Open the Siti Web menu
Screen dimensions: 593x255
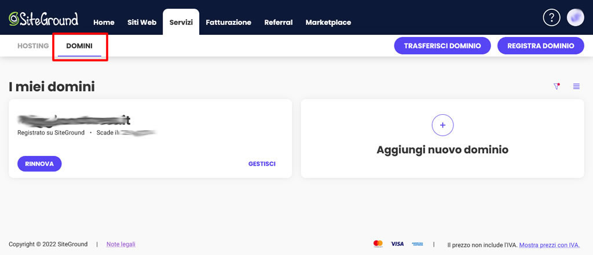tap(142, 23)
